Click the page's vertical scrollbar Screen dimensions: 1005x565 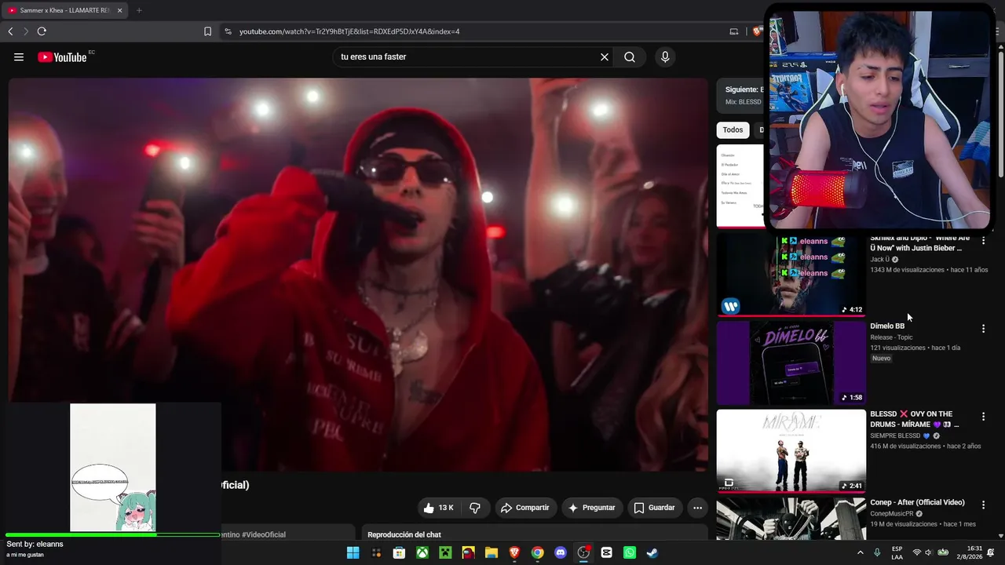click(x=1000, y=290)
